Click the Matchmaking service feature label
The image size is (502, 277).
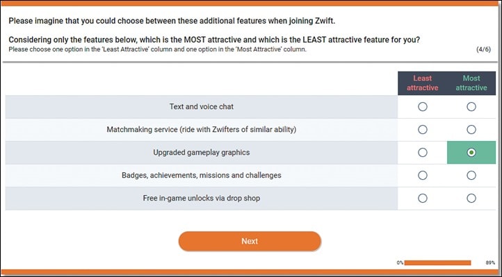[202, 129]
